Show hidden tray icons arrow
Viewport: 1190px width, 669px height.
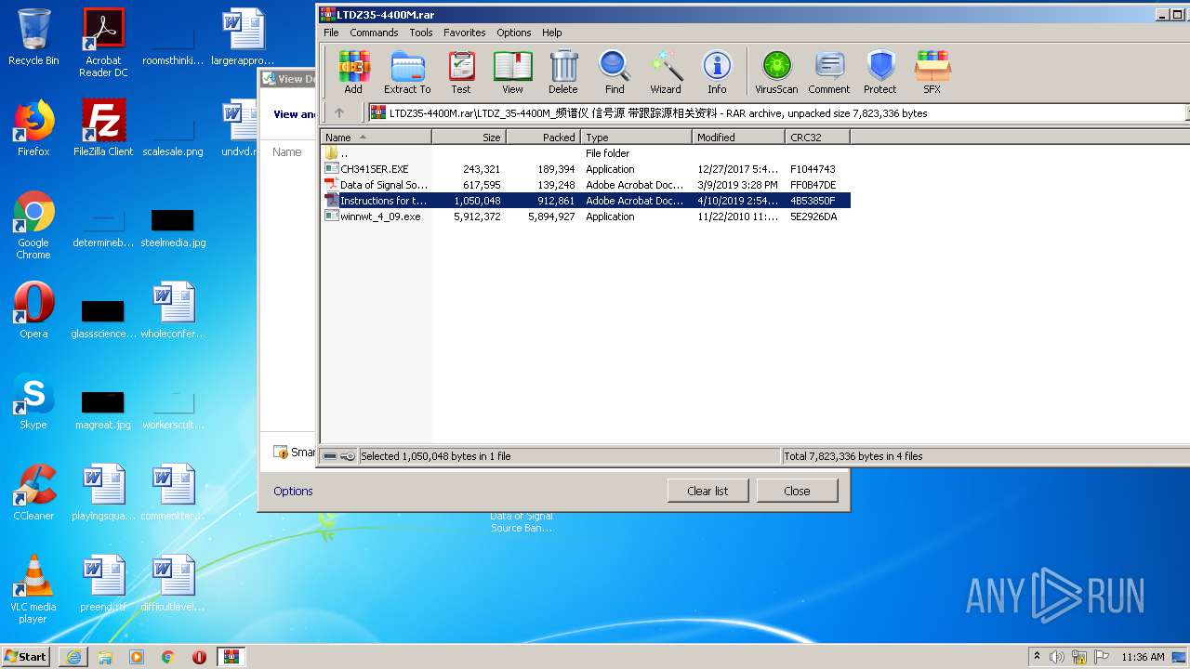(x=1036, y=657)
